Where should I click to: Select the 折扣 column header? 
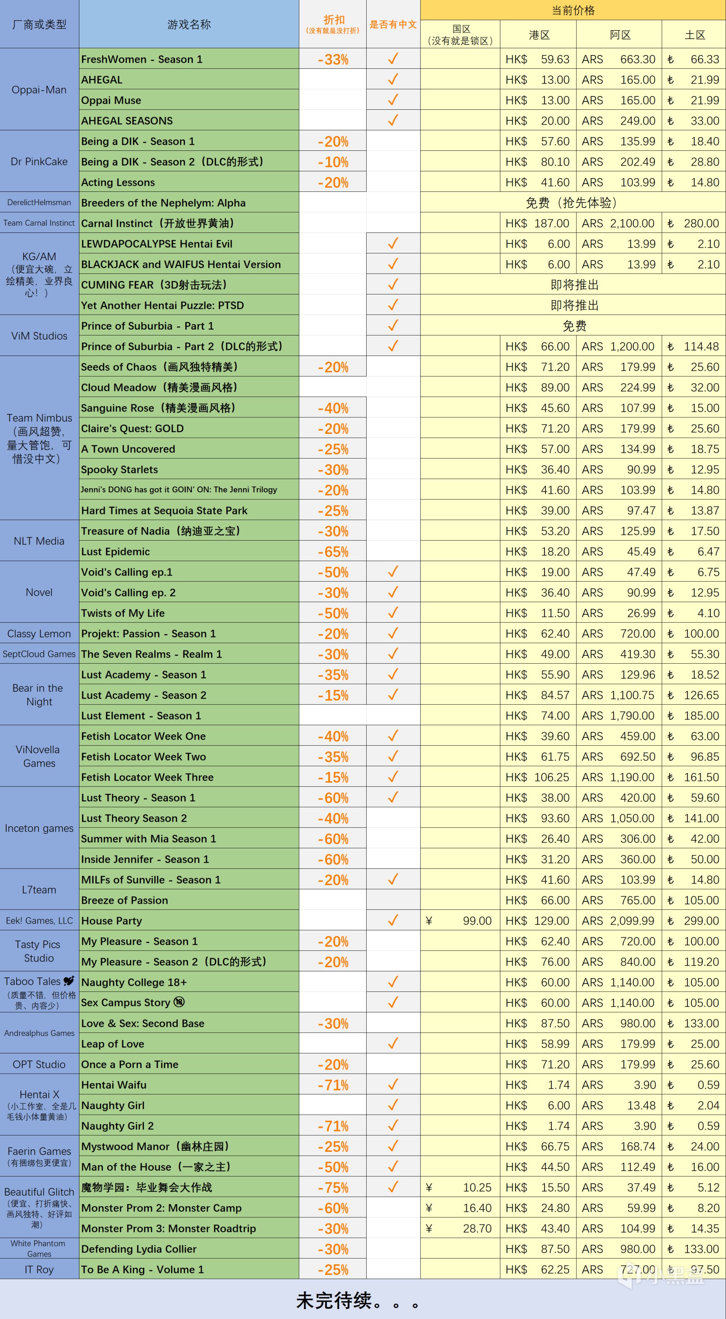point(333,24)
